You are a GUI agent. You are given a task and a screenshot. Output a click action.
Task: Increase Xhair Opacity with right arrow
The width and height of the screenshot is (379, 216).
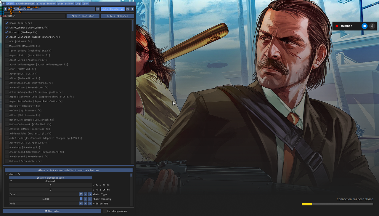point(90,199)
